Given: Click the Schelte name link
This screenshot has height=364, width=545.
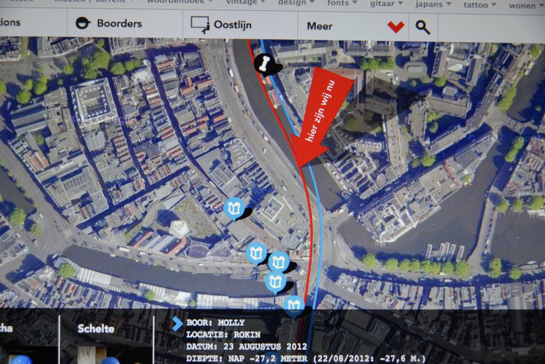Looking at the screenshot, I should (96, 329).
